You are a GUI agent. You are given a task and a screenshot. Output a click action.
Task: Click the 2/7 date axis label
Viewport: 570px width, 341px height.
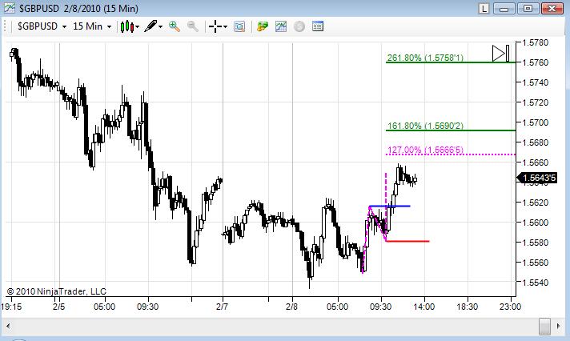tap(222, 307)
